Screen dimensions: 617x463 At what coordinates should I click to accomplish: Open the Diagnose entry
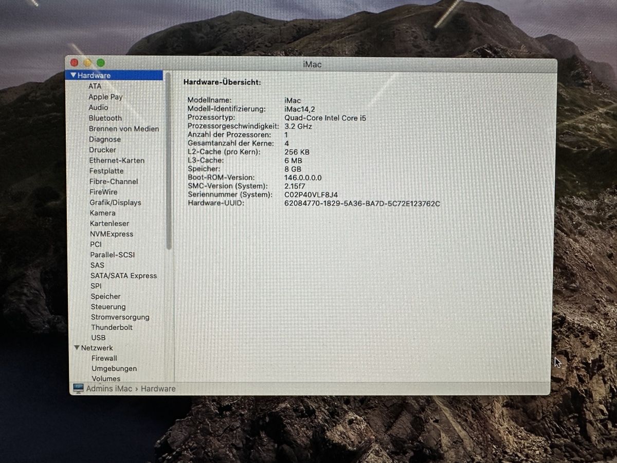click(x=105, y=139)
